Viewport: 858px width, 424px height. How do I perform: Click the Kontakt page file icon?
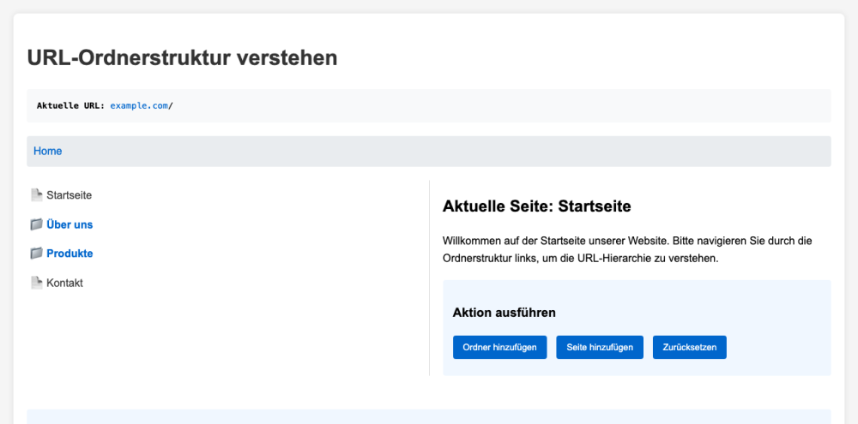click(37, 283)
